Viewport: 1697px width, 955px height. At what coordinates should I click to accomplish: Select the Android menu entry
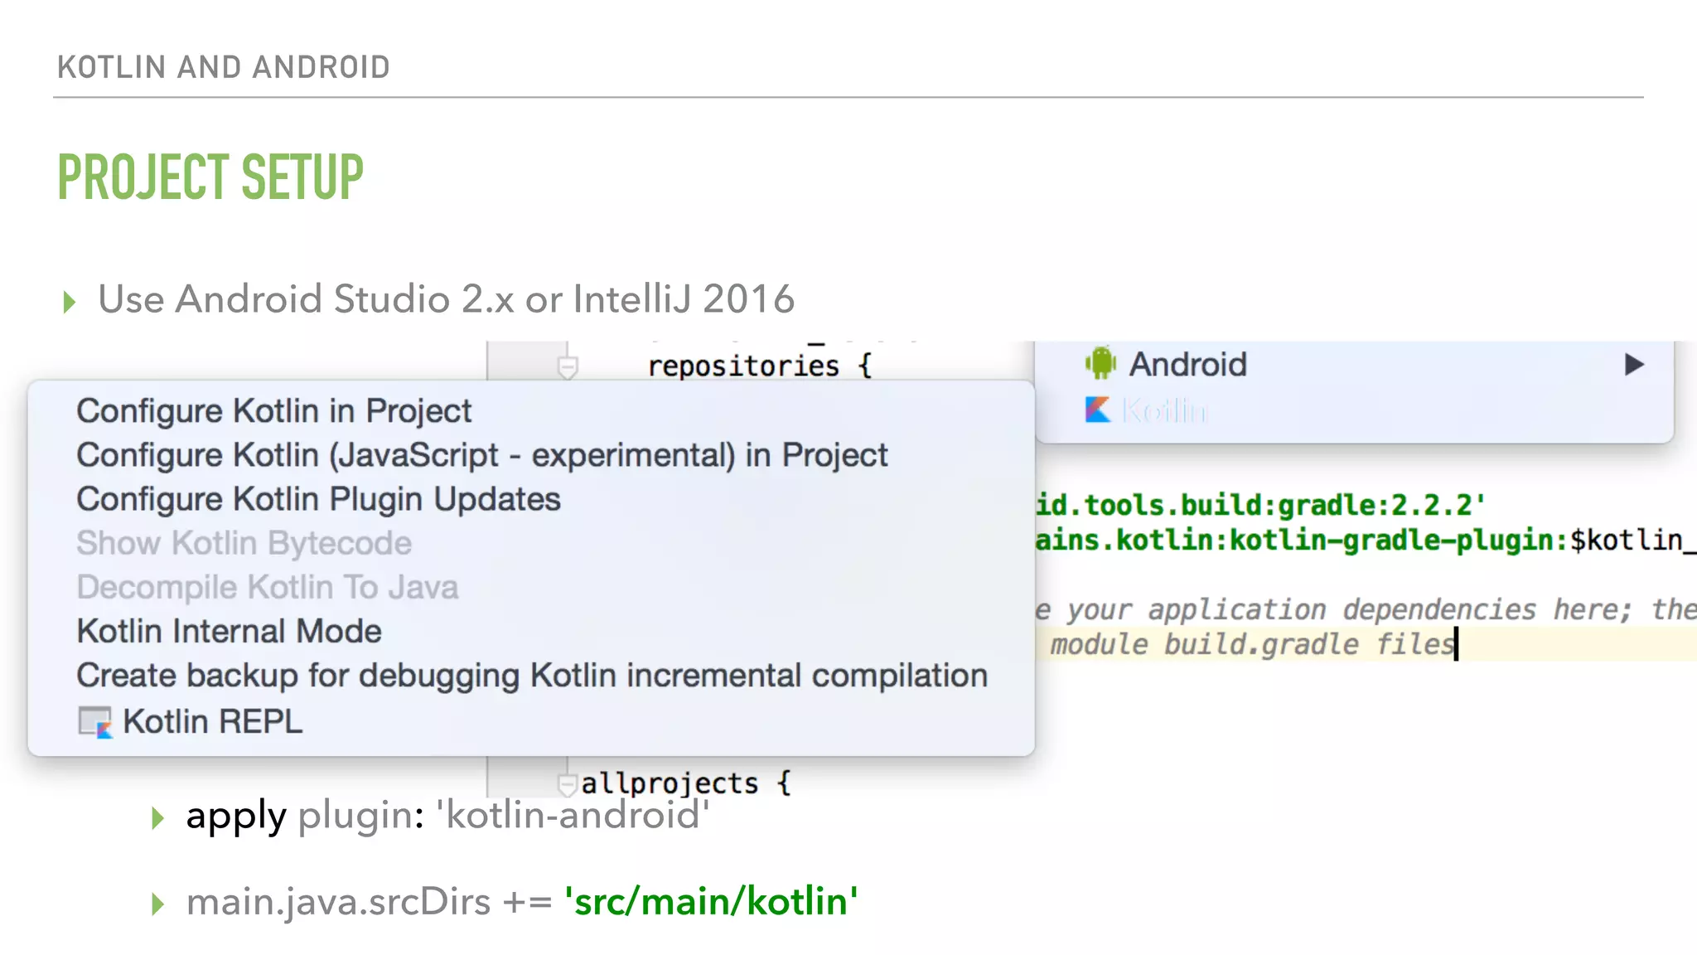pos(1187,365)
